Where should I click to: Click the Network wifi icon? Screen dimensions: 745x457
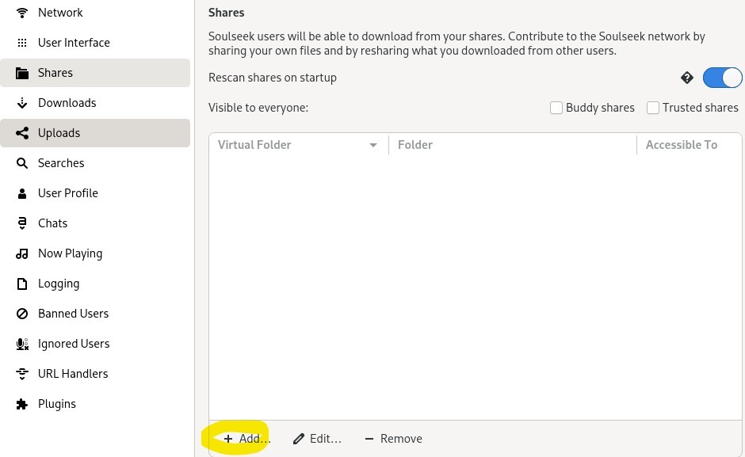tap(22, 13)
